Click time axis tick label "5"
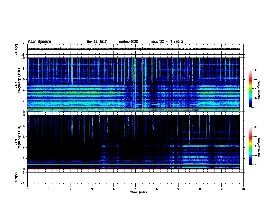Screen dimensions: 274x212 click(x=135, y=189)
